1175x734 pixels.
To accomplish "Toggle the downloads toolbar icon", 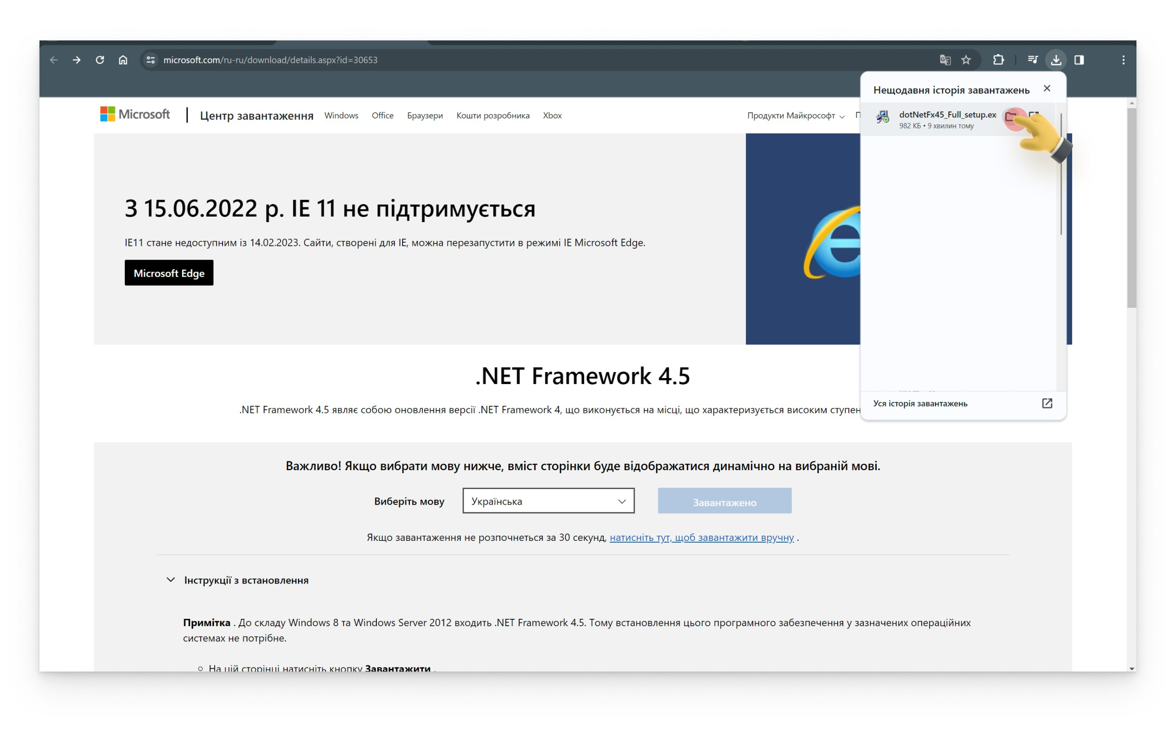I will click(x=1056, y=60).
